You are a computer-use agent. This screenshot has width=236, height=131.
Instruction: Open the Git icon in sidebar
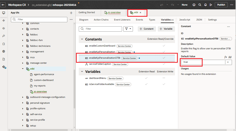click(4, 67)
